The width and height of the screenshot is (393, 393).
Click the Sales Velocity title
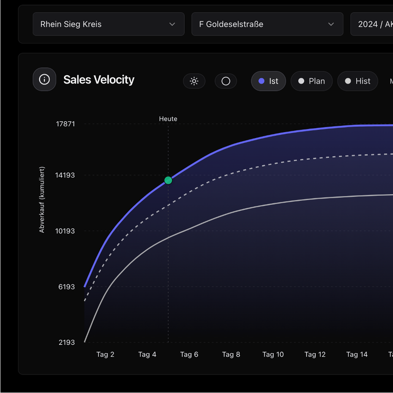99,80
